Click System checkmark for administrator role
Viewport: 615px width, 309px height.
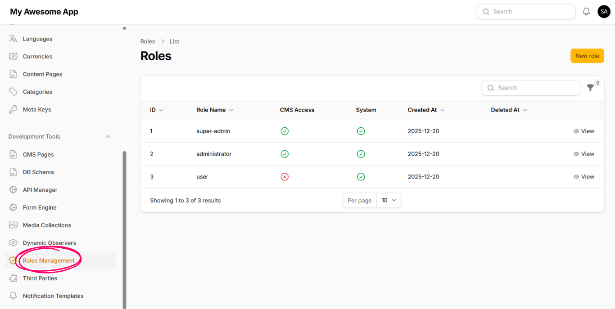click(x=361, y=154)
